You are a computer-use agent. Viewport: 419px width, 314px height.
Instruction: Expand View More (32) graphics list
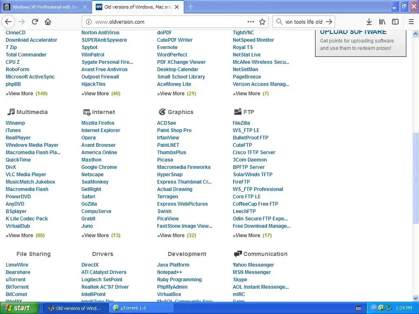(176, 235)
